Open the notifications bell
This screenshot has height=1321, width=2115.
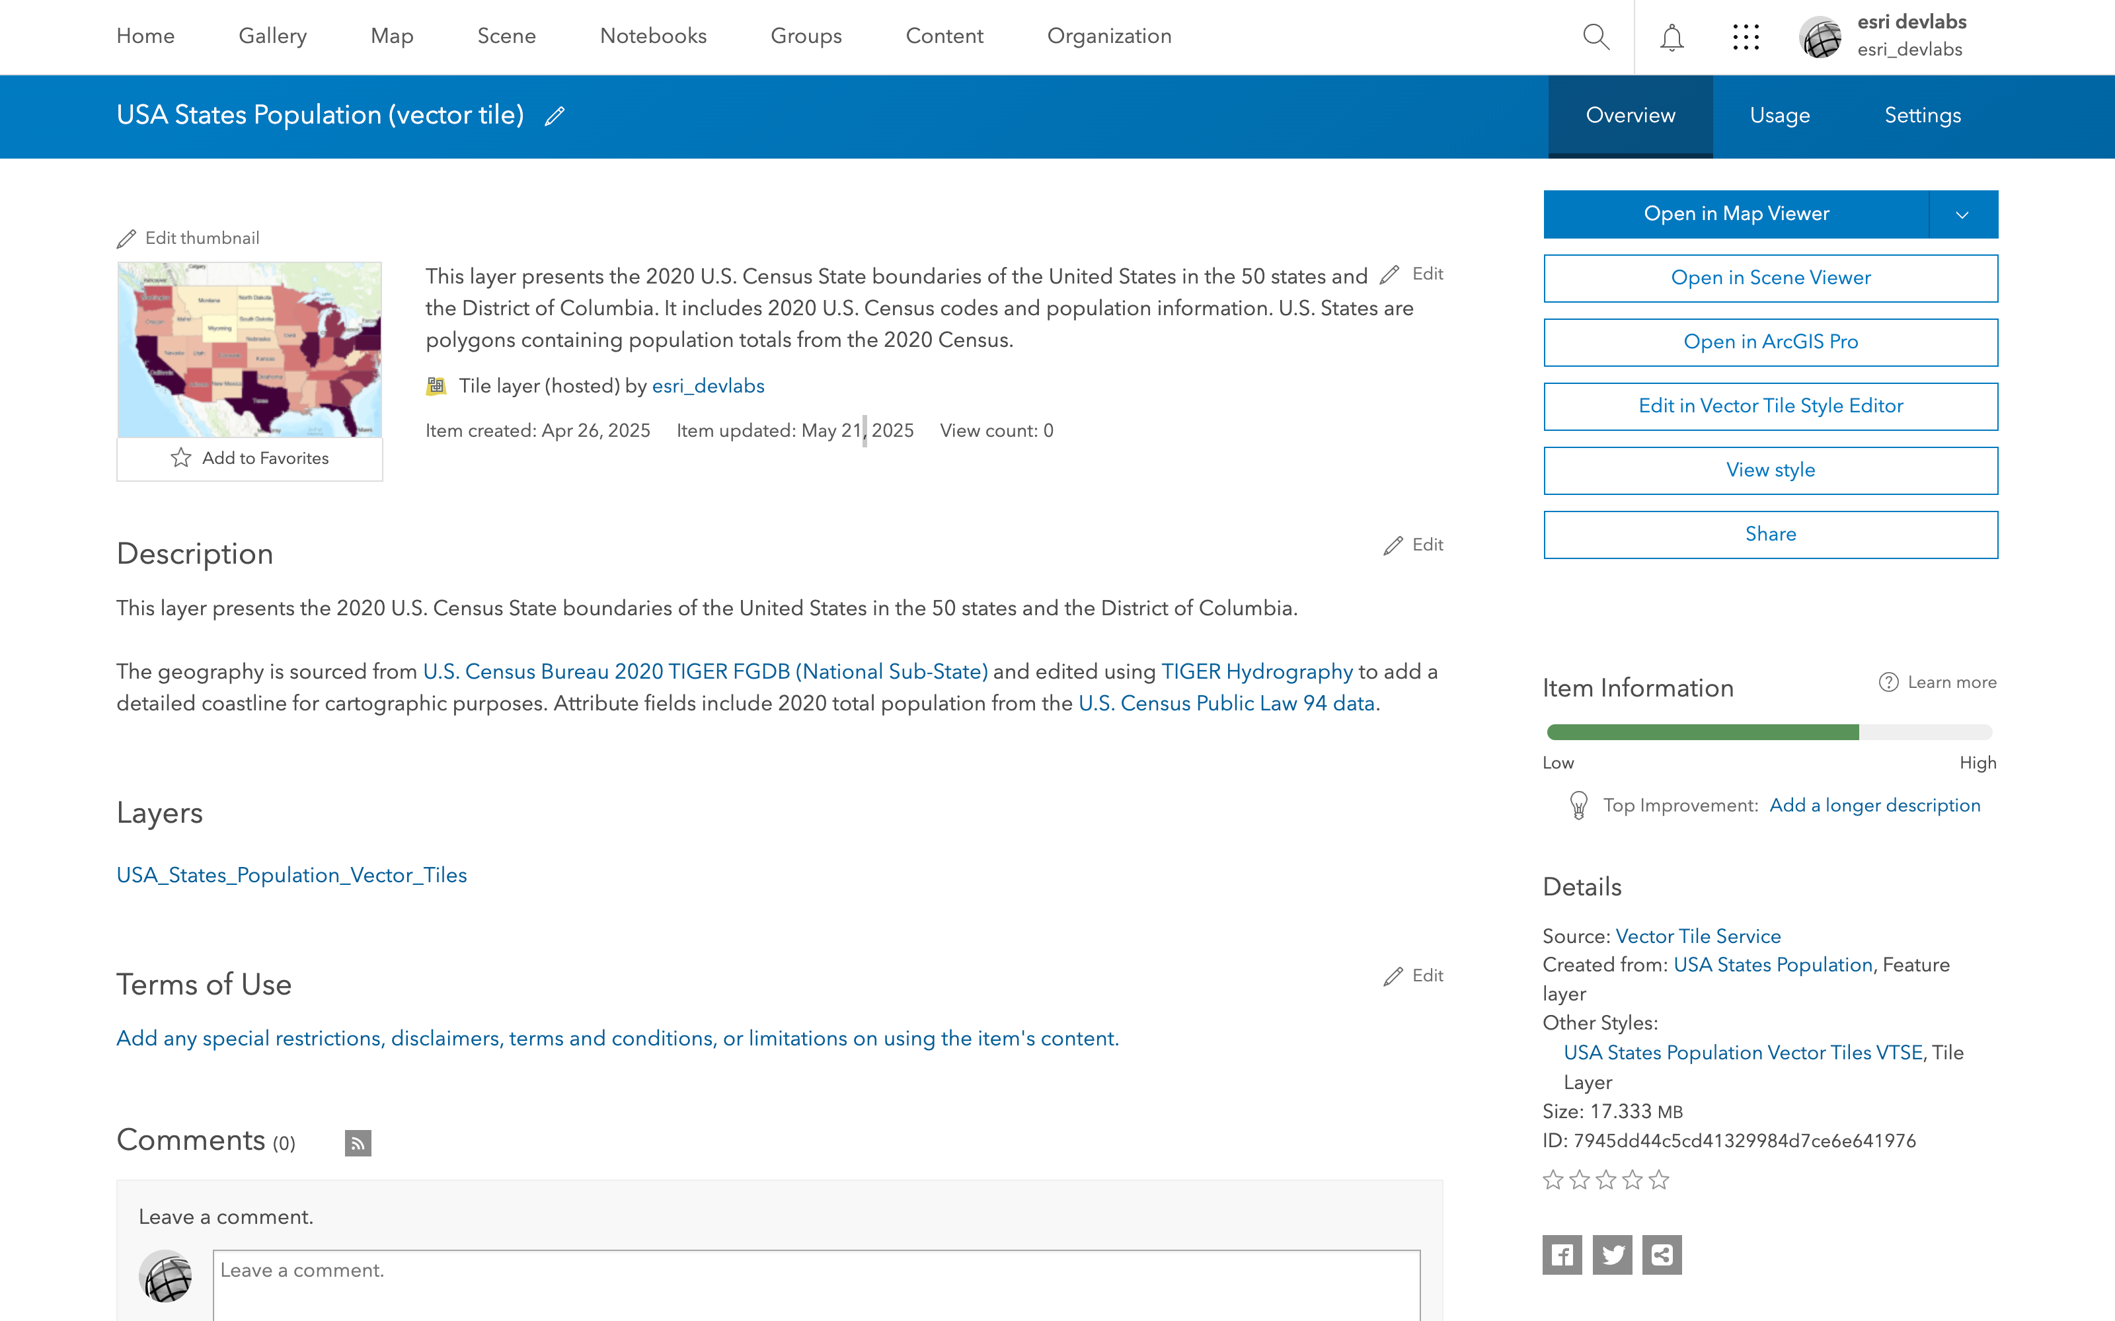[1672, 37]
